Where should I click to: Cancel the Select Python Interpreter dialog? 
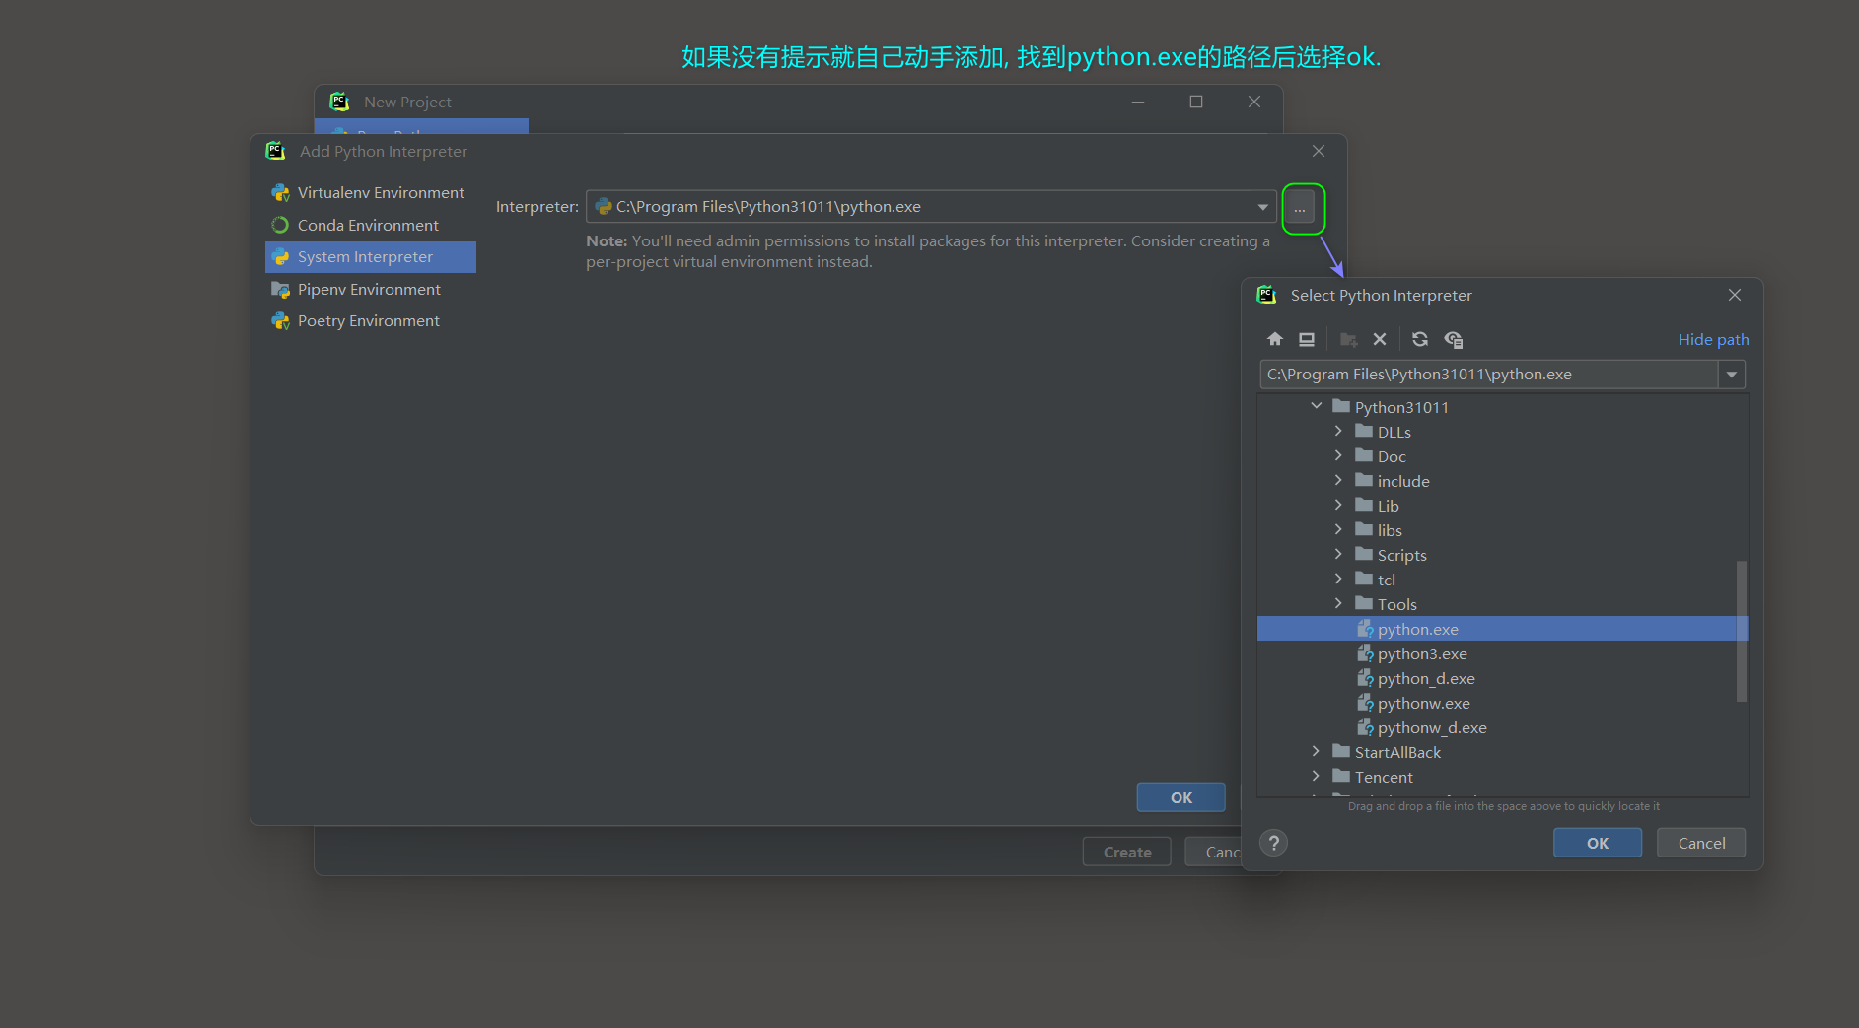tap(1701, 843)
